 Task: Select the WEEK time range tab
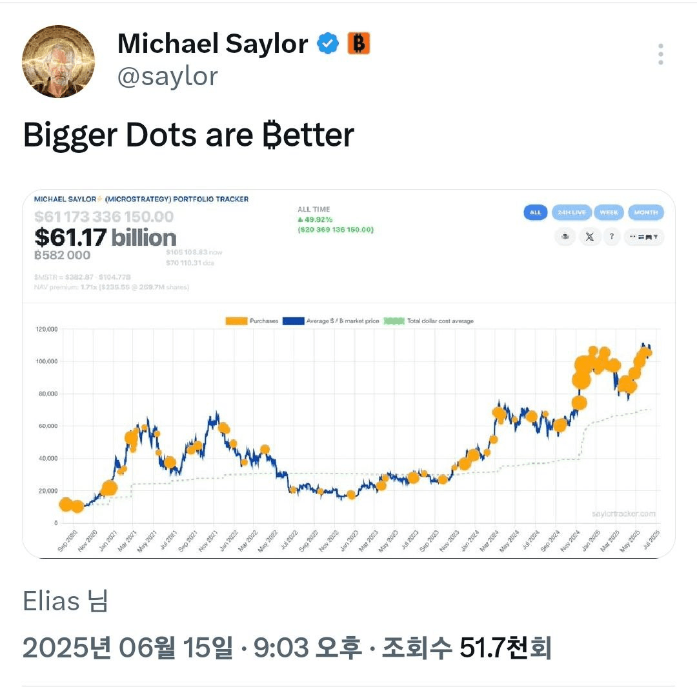[609, 212]
